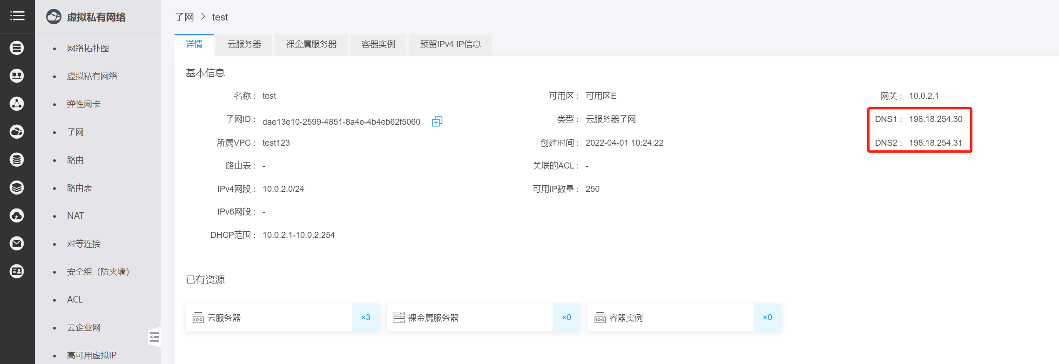Image resolution: width=1059 pixels, height=364 pixels.
Task: Collapse the left navigation panel
Action: 154,337
